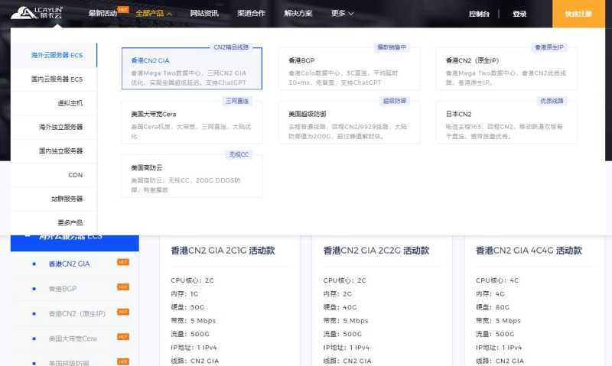Select 香港BGP in the left sidebar
The width and height of the screenshot is (612, 366).
coord(63,289)
